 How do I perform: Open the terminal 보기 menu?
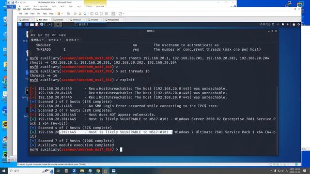54,35
